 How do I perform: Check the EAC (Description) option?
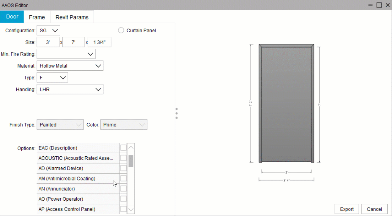coord(123,148)
